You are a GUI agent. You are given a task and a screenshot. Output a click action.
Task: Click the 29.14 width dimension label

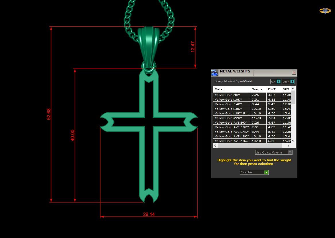[149, 214]
